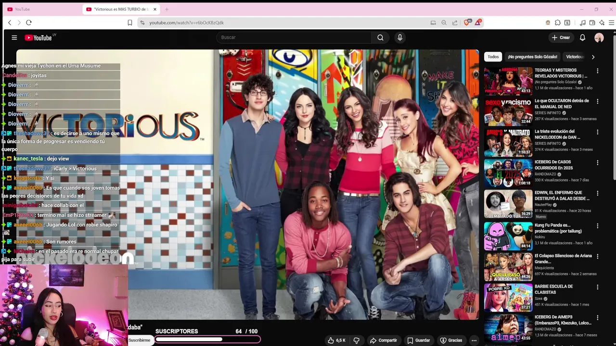This screenshot has height=346, width=616.
Task: Open options menu for ICEBERG De AIMEP3 video
Action: pyautogui.click(x=598, y=318)
